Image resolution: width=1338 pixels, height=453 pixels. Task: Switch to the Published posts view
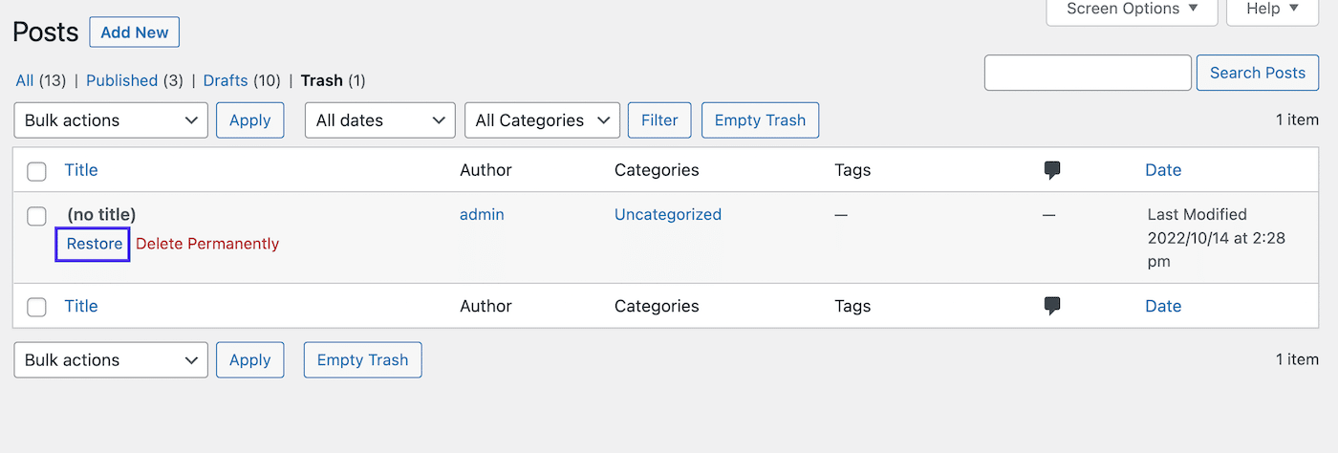[x=121, y=80]
